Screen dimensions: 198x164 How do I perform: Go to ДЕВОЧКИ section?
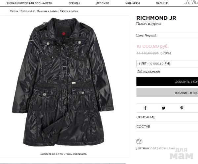(x=102, y=3)
